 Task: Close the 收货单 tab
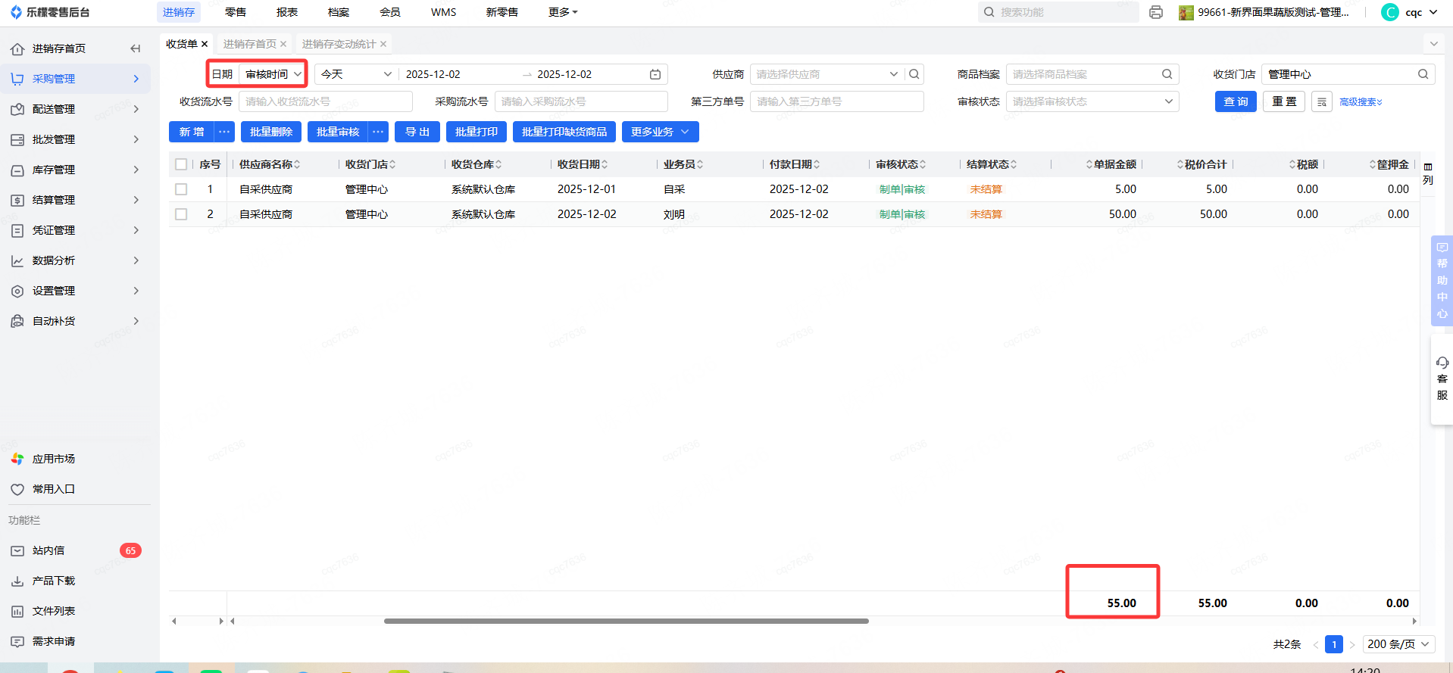tap(205, 44)
